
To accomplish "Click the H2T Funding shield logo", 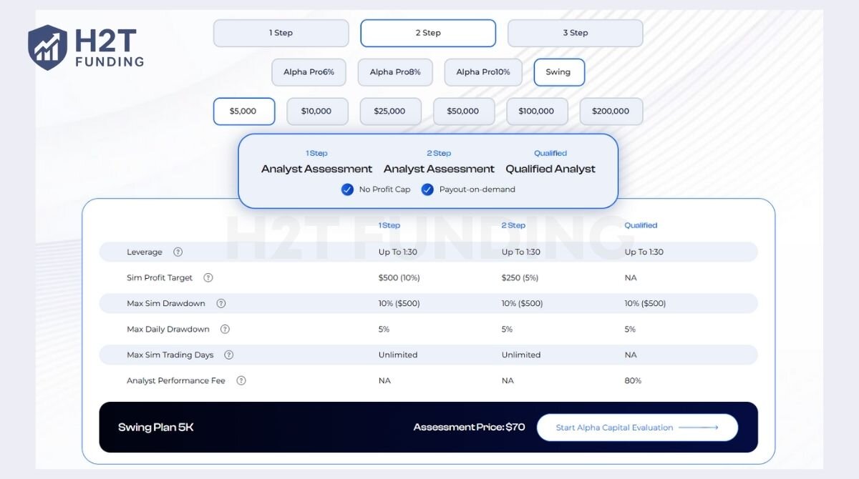I will pyautogui.click(x=47, y=47).
